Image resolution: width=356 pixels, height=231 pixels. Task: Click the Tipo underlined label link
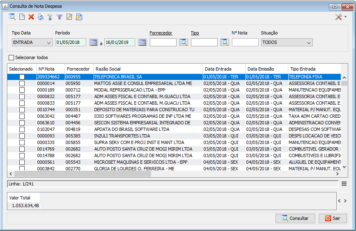pyautogui.click(x=195, y=33)
